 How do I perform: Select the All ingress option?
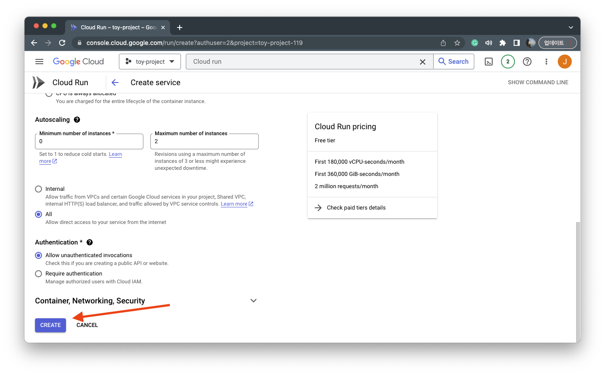38,214
